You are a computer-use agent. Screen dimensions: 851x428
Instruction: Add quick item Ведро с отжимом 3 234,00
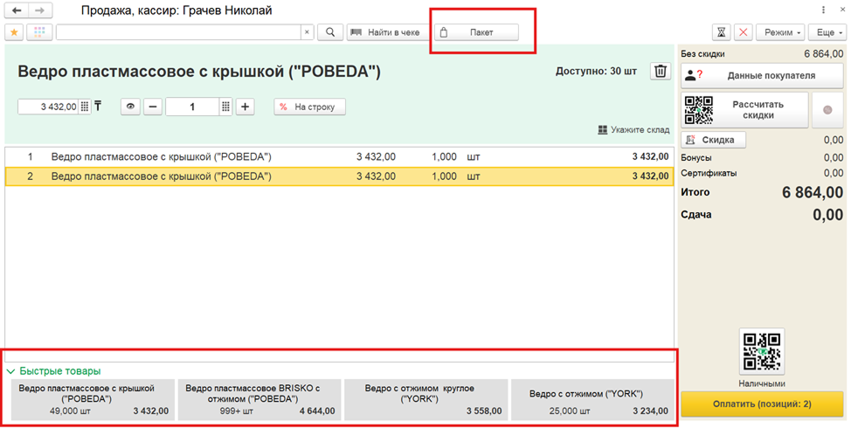[592, 400]
